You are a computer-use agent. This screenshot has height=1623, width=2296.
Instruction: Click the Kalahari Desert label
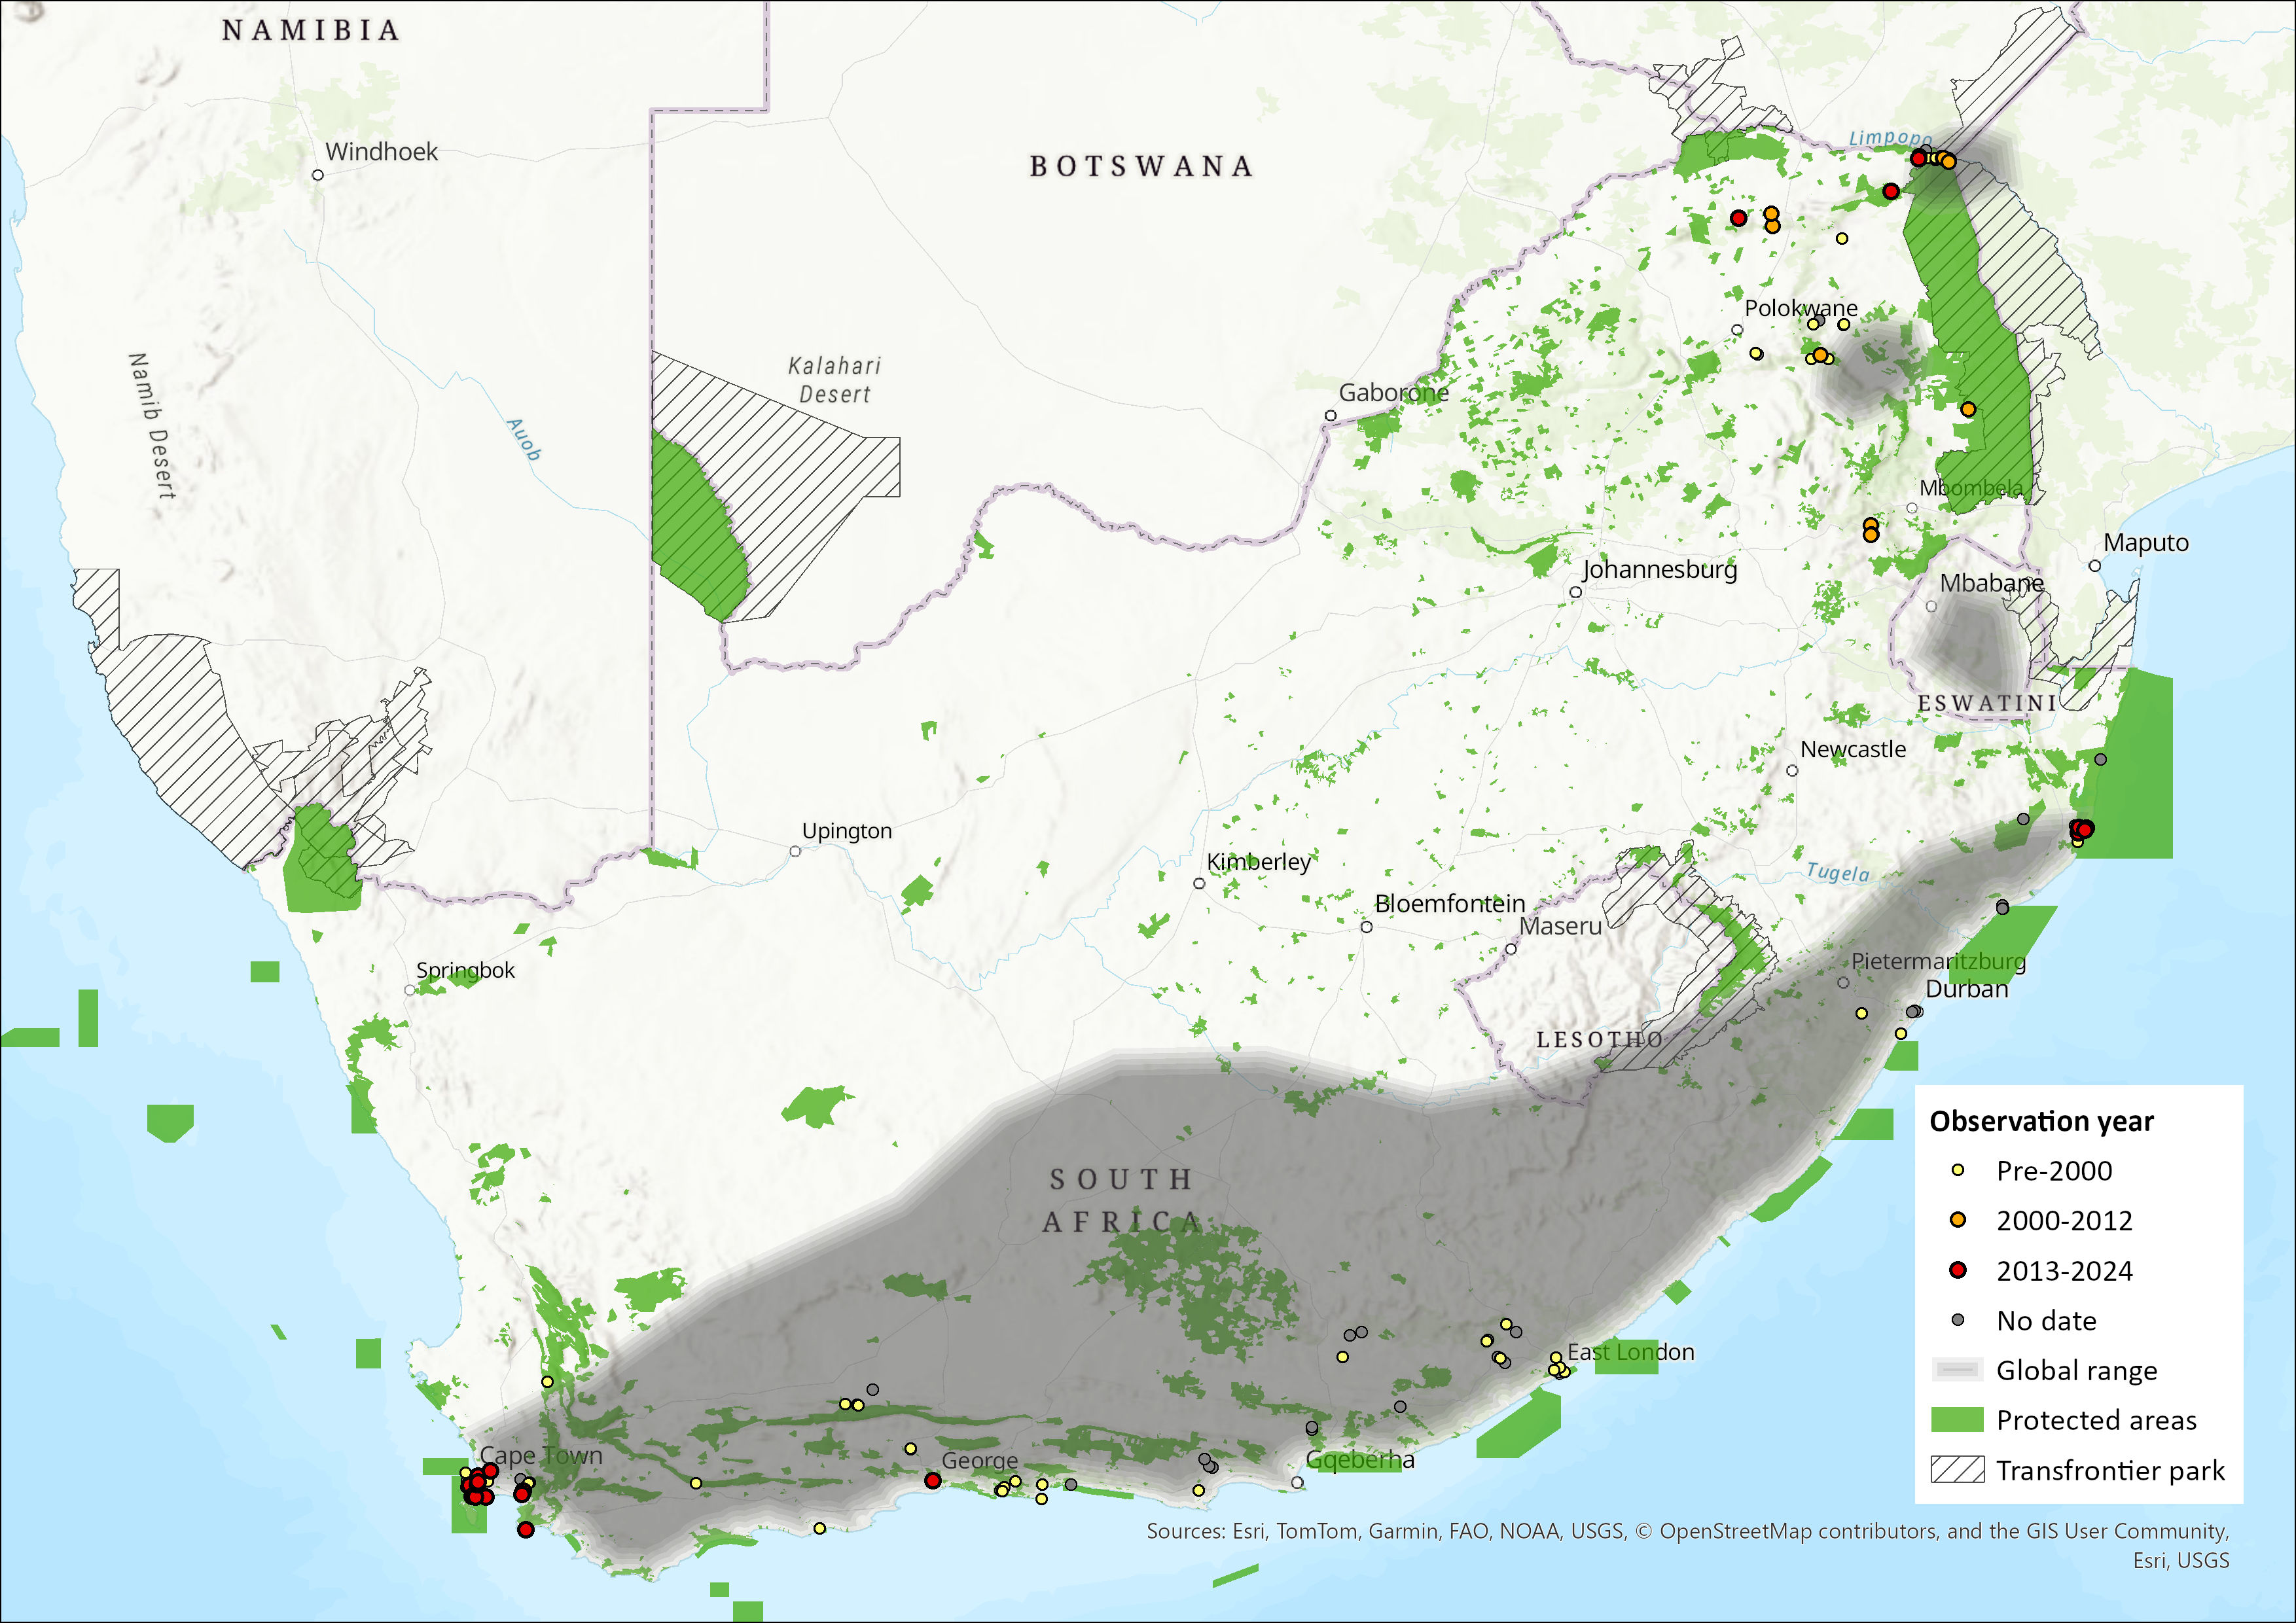(x=834, y=380)
